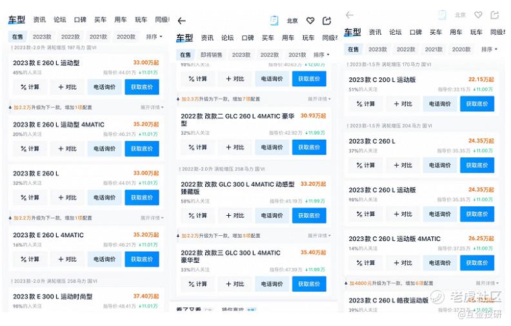Click 获取底价 for 改款三 GLC 300 L 豪华型
This screenshot has width=511, height=326.
(x=309, y=284)
